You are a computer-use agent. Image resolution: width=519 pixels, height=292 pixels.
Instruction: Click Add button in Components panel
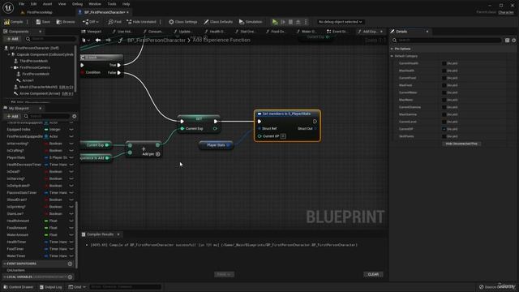13,39
